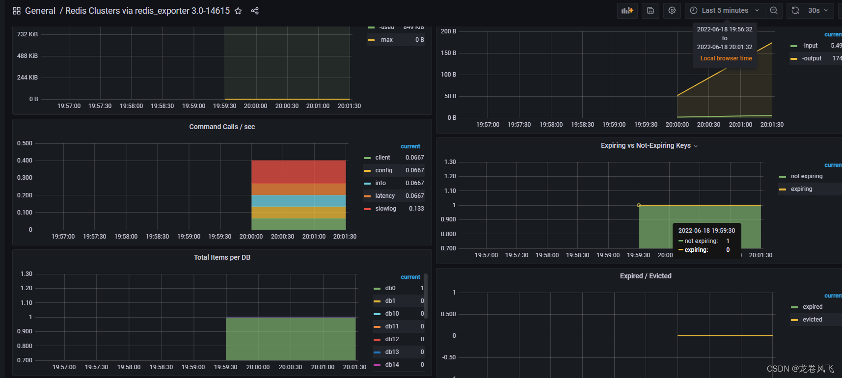Toggle db11 series in legend
Viewport: 842px width, 378px height.
coord(392,326)
